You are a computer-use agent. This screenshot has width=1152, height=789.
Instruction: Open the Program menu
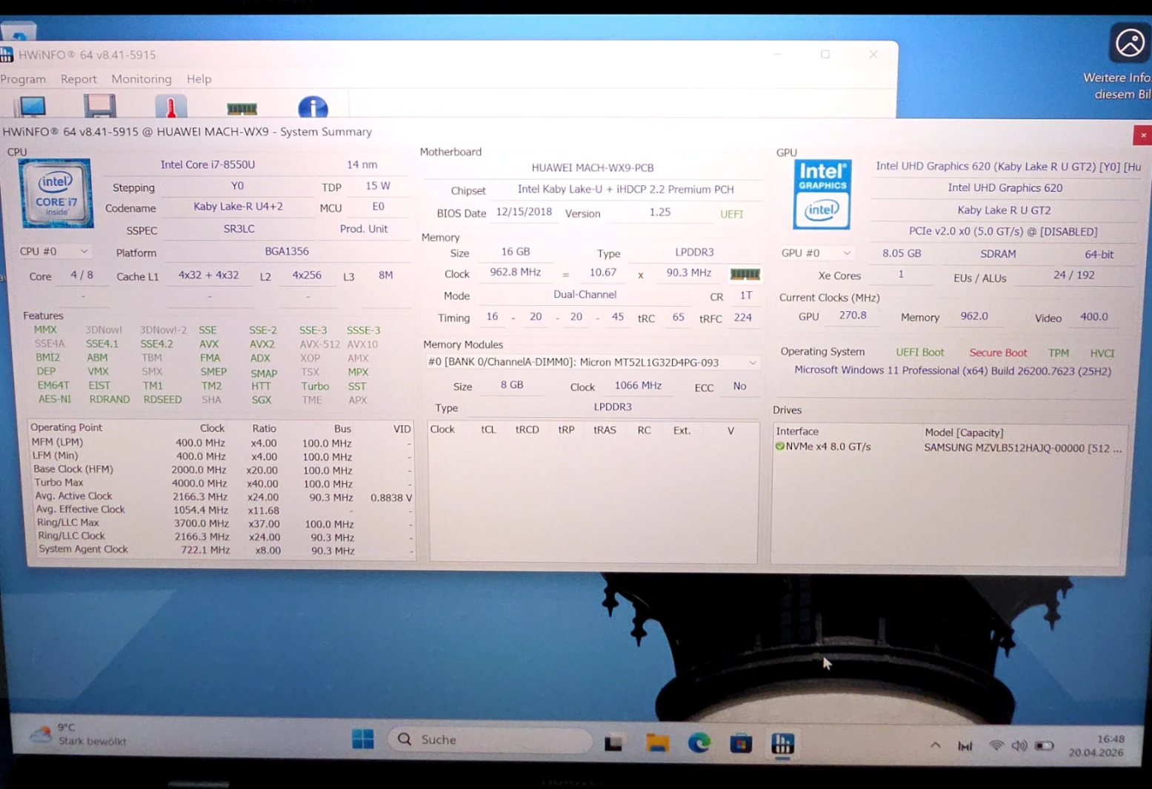point(23,79)
